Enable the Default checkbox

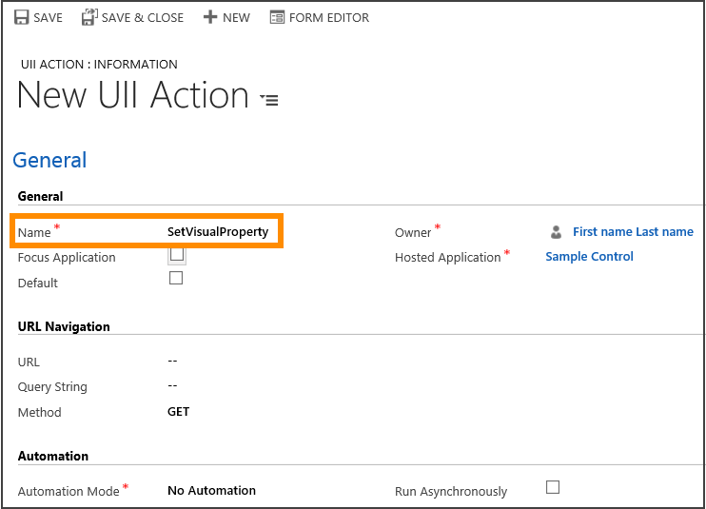pos(175,278)
